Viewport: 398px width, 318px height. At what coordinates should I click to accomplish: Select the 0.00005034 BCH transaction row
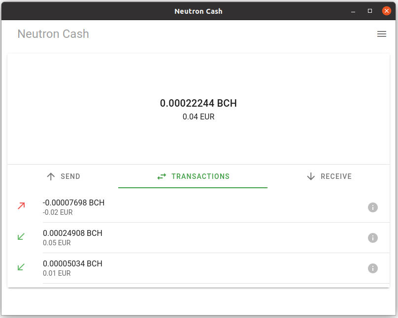(x=199, y=268)
